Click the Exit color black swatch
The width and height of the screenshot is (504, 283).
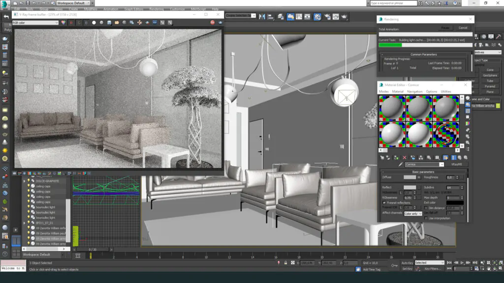[x=455, y=202]
